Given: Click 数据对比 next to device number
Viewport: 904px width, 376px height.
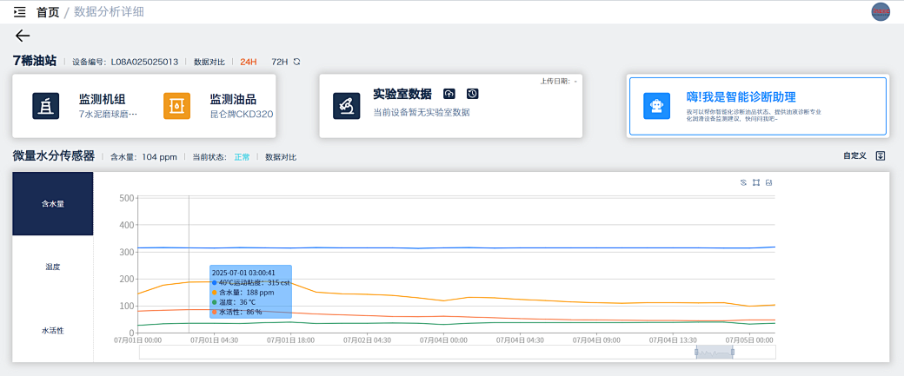Looking at the screenshot, I should (209, 62).
